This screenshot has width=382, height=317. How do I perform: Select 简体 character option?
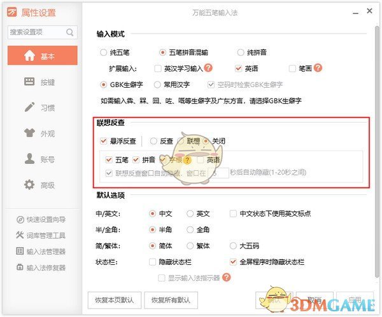click(152, 246)
